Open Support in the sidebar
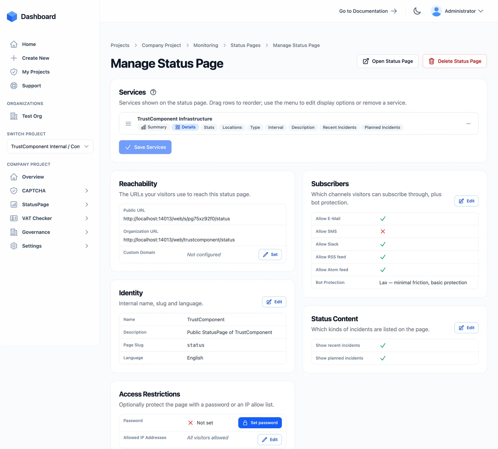This screenshot has width=498, height=449. [32, 86]
